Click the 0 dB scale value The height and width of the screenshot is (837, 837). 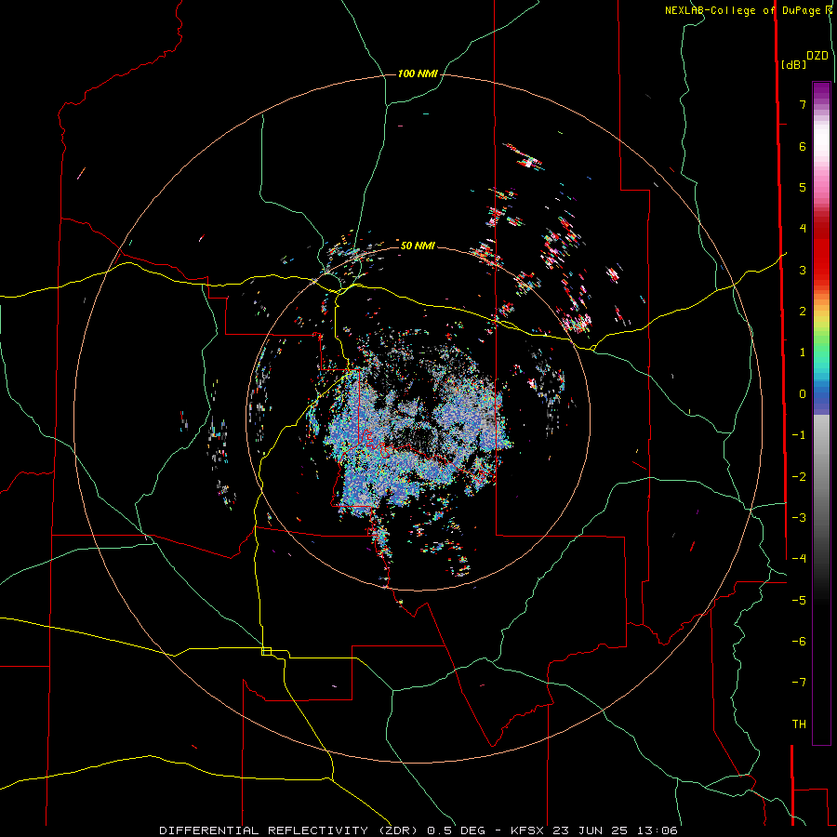tap(803, 394)
